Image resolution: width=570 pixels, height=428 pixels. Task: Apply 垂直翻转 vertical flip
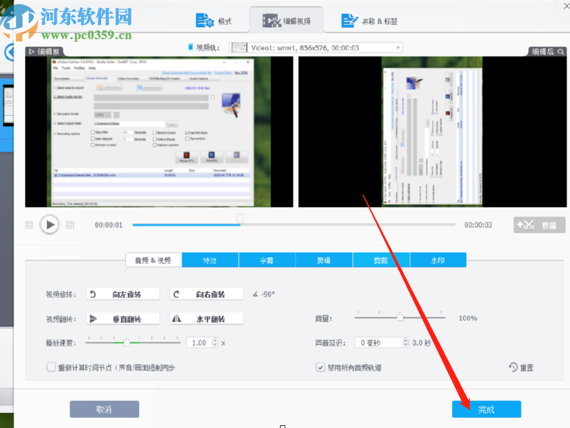coord(123,319)
